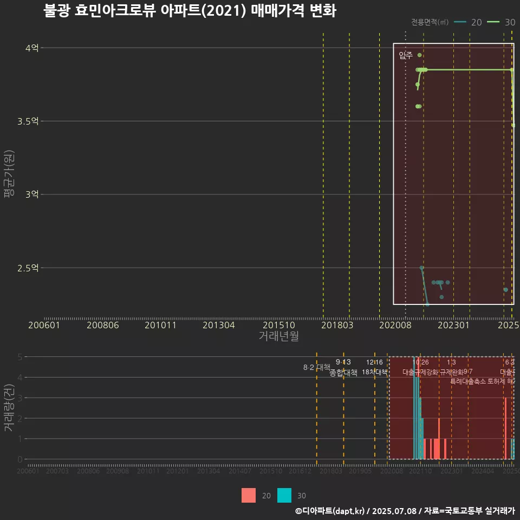
Task: Click the '202110' label on the volume chart x-axis
Action: coord(420,471)
